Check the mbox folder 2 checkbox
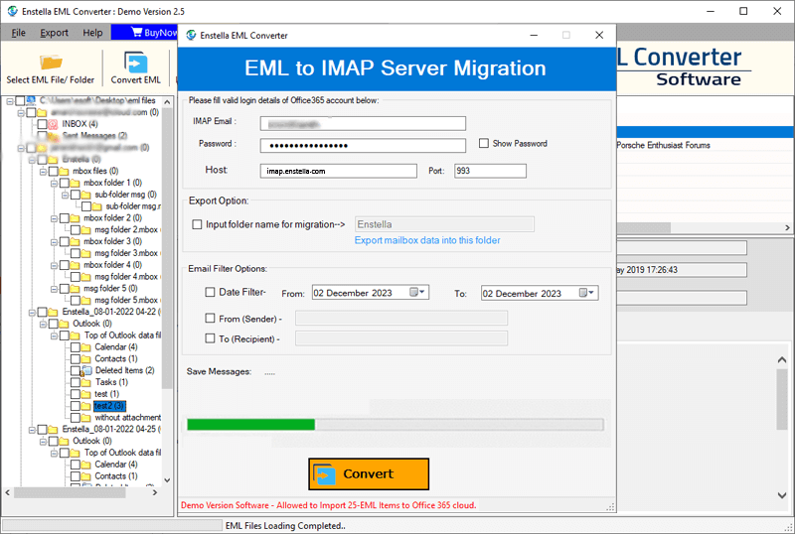The image size is (795, 534). tap(65, 218)
